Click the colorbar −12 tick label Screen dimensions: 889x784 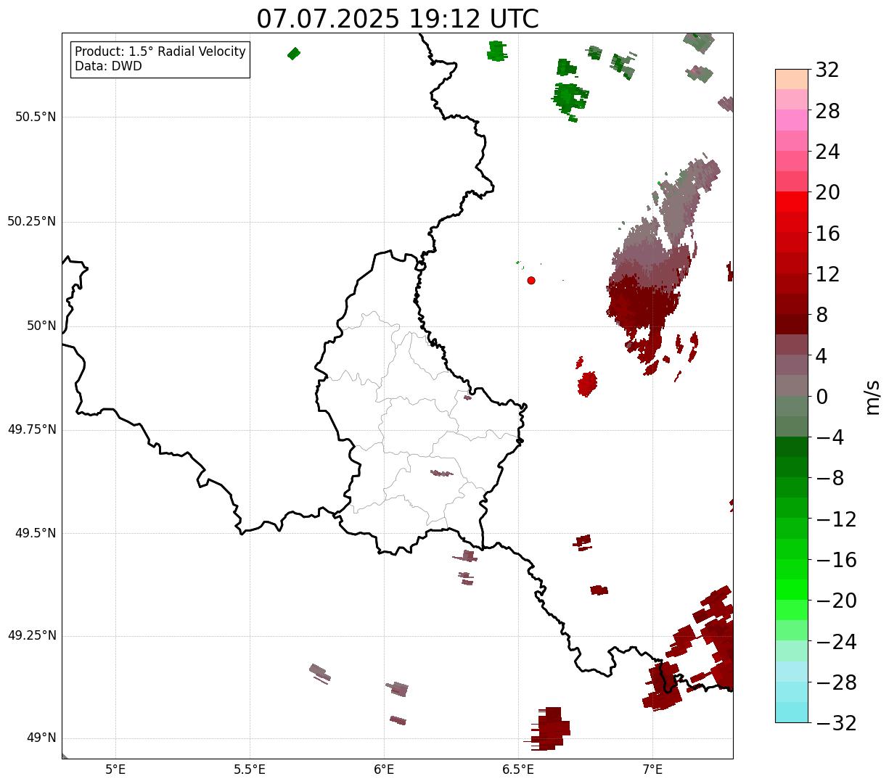tap(836, 519)
